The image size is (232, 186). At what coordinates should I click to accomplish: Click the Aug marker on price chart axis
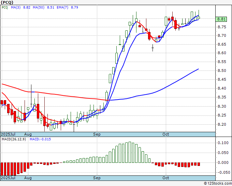coord(28,135)
